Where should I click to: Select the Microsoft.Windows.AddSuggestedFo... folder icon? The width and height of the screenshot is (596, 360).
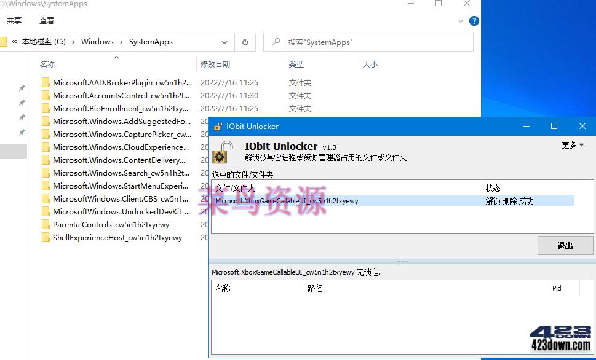point(46,122)
